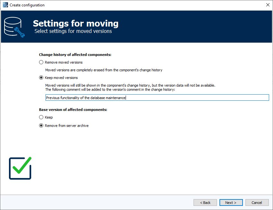Click the wrench overlay on the database icon
Screen dimensions: 273x210
(x=19, y=32)
